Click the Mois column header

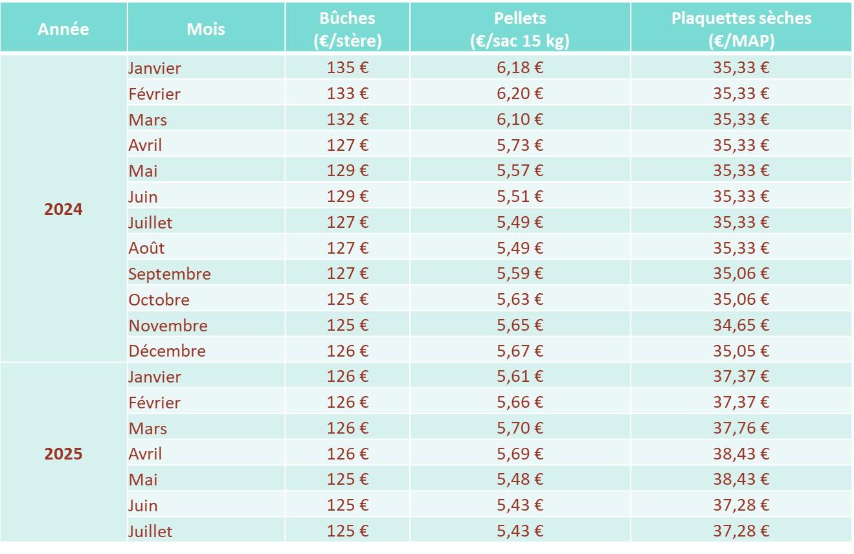pyautogui.click(x=206, y=28)
